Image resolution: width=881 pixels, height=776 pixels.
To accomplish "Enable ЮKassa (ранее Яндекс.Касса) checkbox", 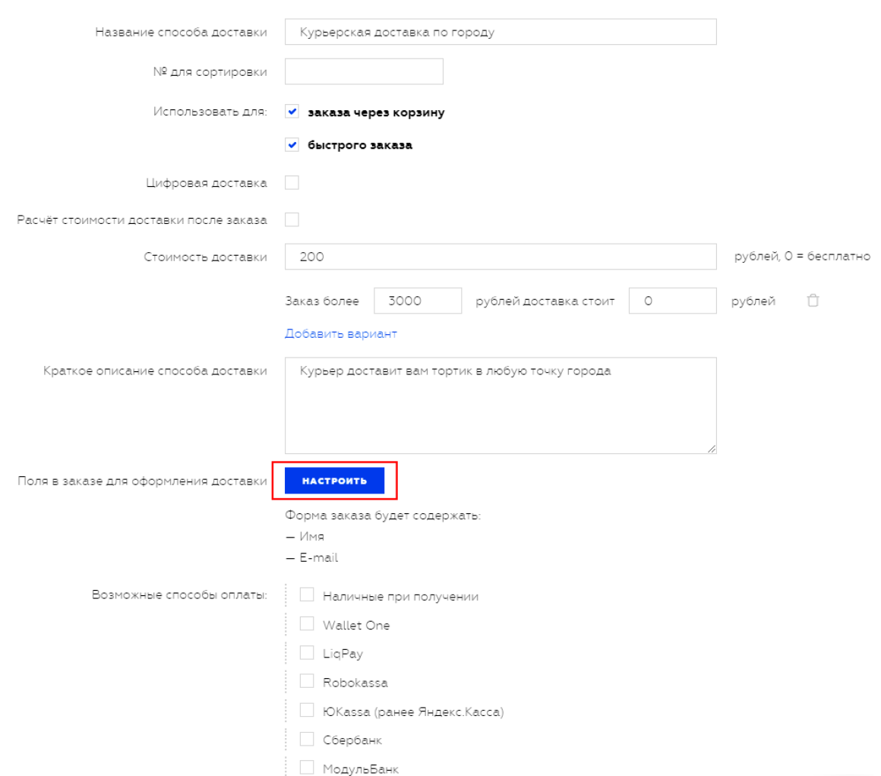I will (x=307, y=710).
